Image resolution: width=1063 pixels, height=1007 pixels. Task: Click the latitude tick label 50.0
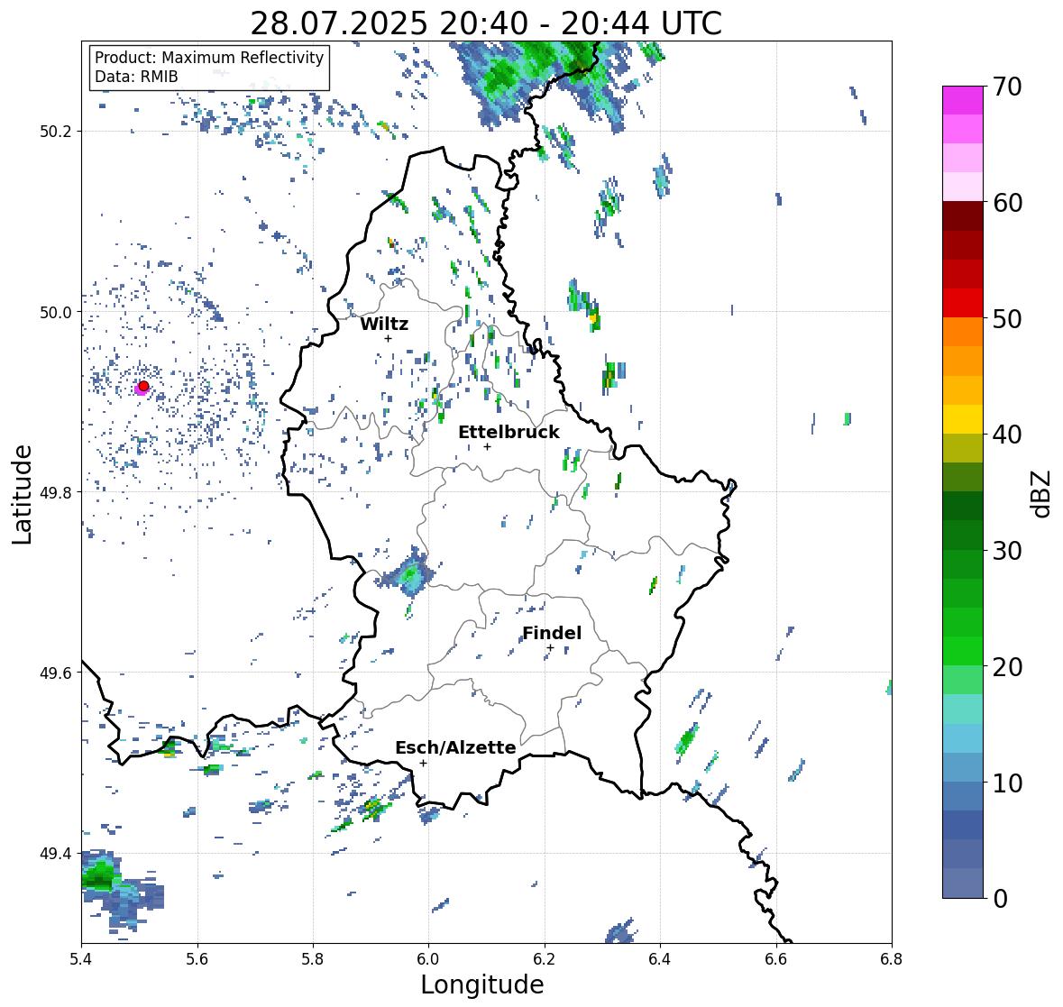pyautogui.click(x=57, y=313)
